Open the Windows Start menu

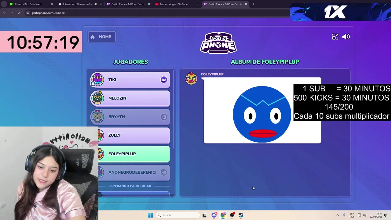coord(150,215)
